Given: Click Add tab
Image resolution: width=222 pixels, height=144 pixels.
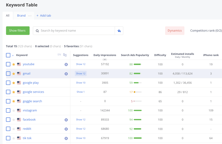Looking at the screenshot, I should click(44, 16).
